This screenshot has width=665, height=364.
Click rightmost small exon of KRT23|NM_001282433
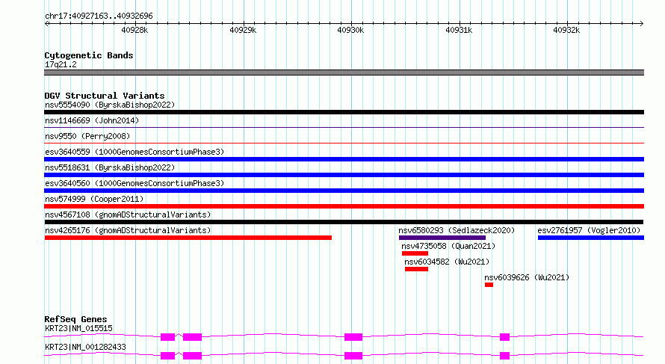tap(504, 356)
